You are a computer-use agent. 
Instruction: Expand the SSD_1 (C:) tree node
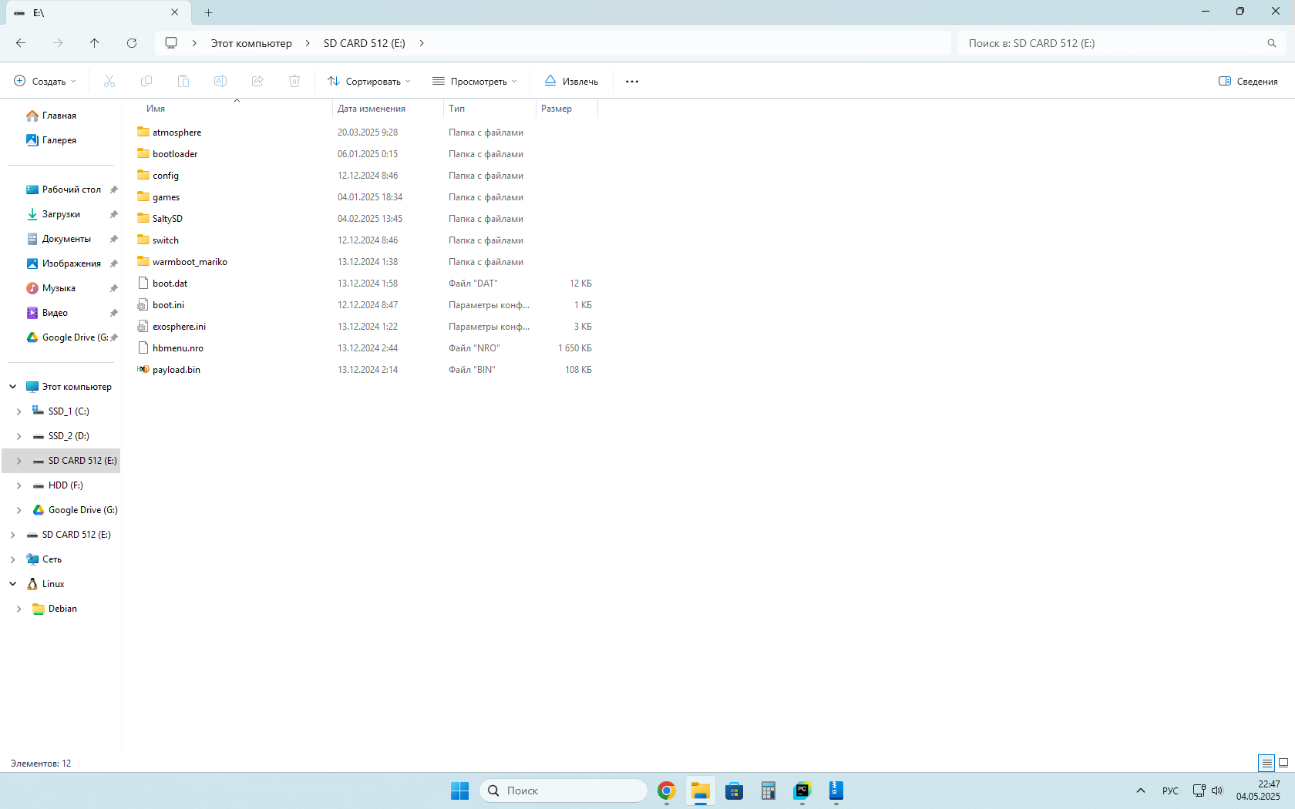pyautogui.click(x=19, y=411)
